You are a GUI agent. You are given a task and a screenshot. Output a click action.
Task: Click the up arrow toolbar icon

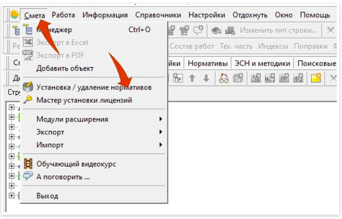tap(192, 78)
